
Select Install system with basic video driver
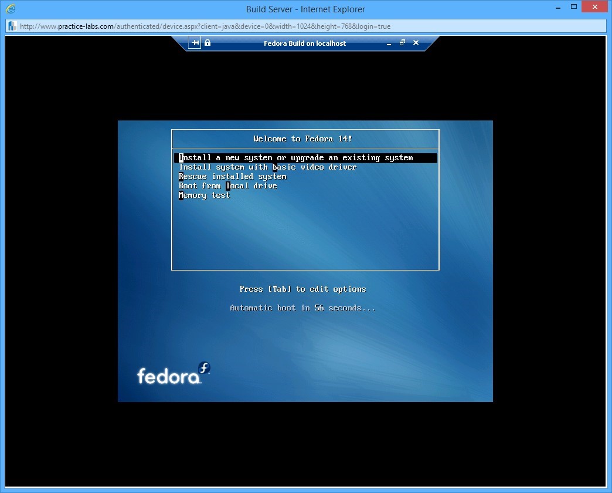(x=267, y=167)
